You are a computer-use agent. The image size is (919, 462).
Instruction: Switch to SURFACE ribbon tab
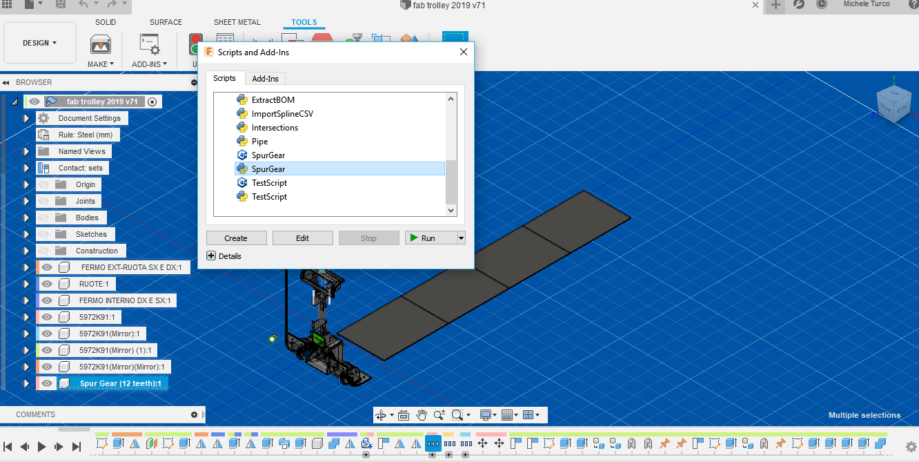pyautogui.click(x=166, y=22)
